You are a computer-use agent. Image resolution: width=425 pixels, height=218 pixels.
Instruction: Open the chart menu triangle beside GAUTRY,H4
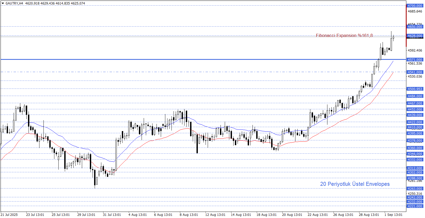(3, 3)
